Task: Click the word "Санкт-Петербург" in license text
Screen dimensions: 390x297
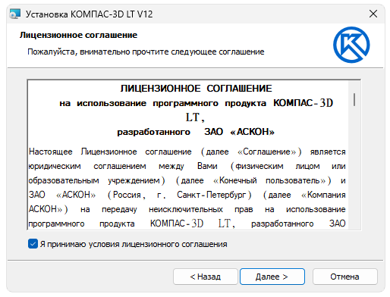Action: click(x=212, y=195)
